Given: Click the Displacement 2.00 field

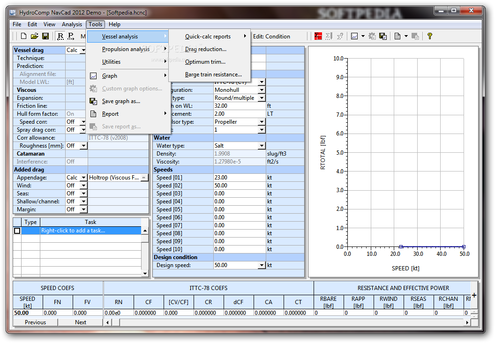Looking at the screenshot, I should 240,114.
